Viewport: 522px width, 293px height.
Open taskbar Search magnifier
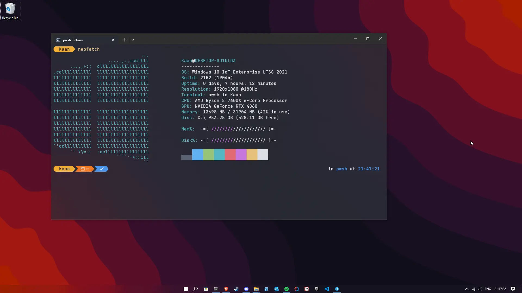point(195,289)
